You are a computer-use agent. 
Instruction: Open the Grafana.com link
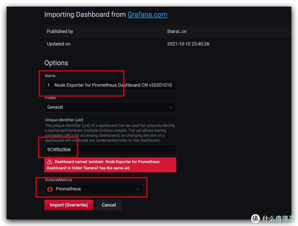[x=147, y=15]
